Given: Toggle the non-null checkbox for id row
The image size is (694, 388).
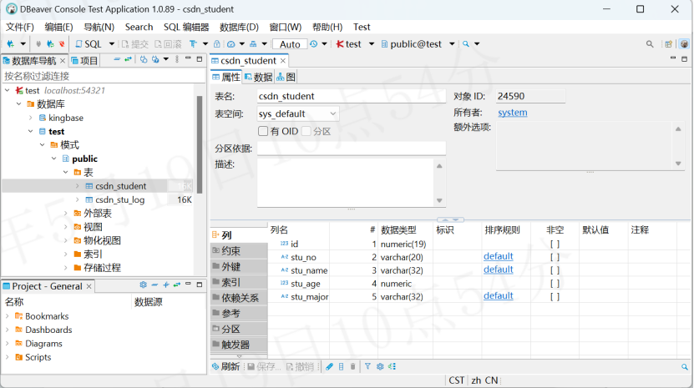Looking at the screenshot, I should (x=555, y=244).
